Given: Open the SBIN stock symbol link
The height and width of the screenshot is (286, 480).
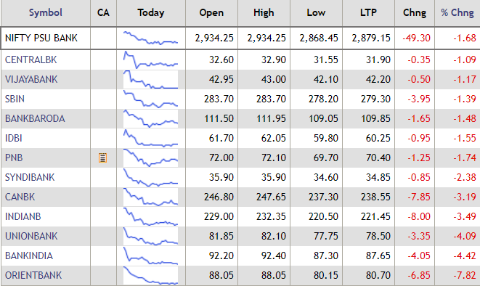Looking at the screenshot, I should pos(15,99).
